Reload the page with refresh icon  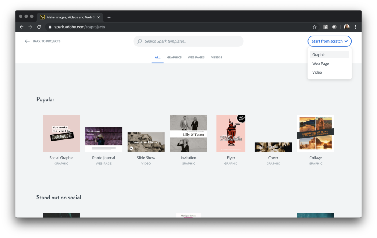point(39,27)
